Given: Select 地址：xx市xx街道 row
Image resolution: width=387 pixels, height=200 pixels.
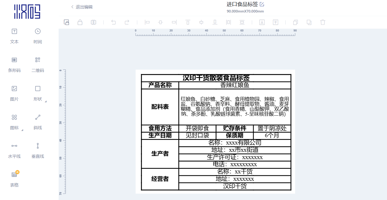Looking at the screenshot, I should click(x=235, y=150).
